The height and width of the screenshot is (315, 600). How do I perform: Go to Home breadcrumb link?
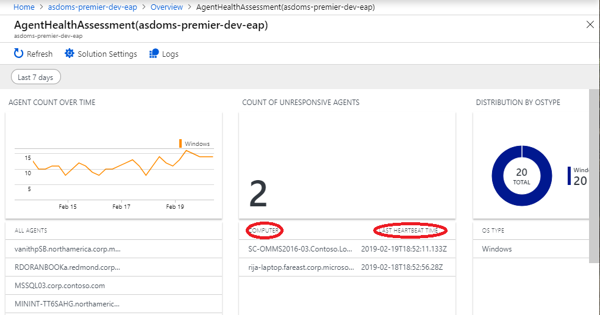[x=24, y=7]
